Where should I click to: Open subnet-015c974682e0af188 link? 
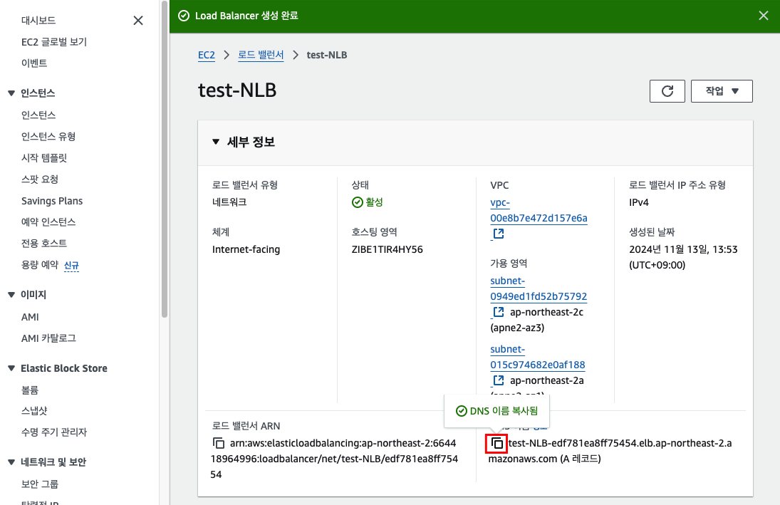[x=537, y=358]
